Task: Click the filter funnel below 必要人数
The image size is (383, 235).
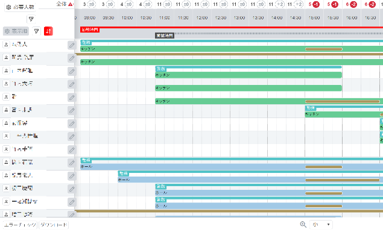Action: tap(31, 19)
